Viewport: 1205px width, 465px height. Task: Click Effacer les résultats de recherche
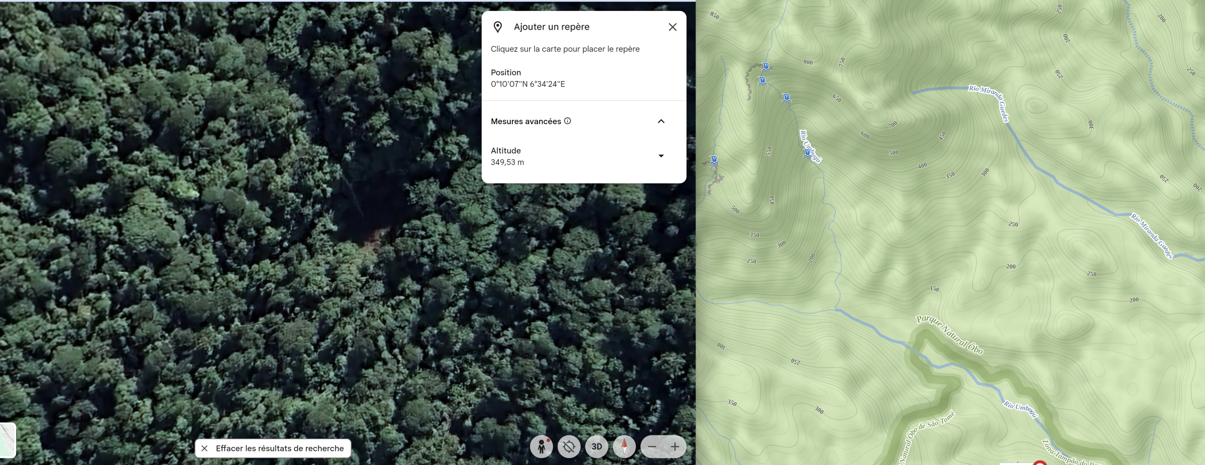point(273,448)
